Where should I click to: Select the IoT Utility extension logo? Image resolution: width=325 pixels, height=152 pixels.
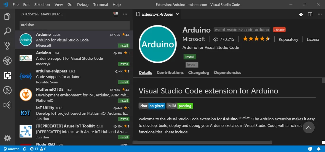click(x=26, y=113)
